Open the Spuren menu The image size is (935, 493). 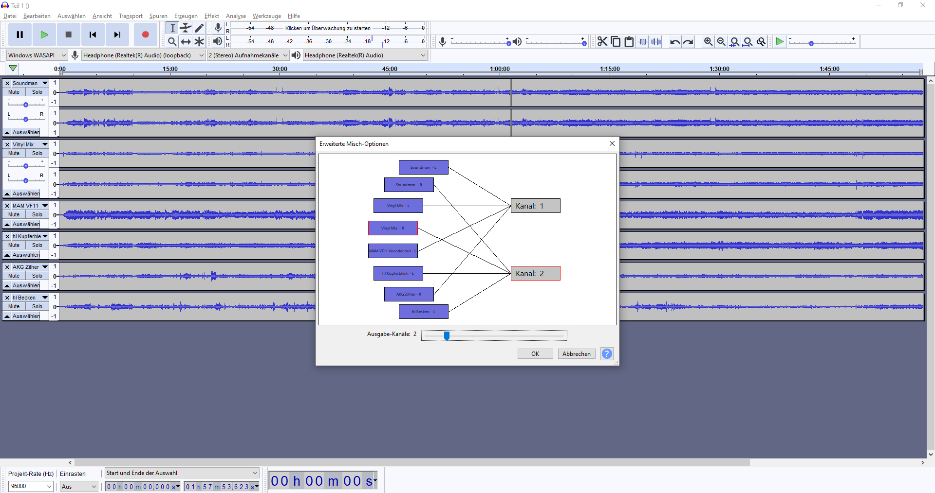158,16
